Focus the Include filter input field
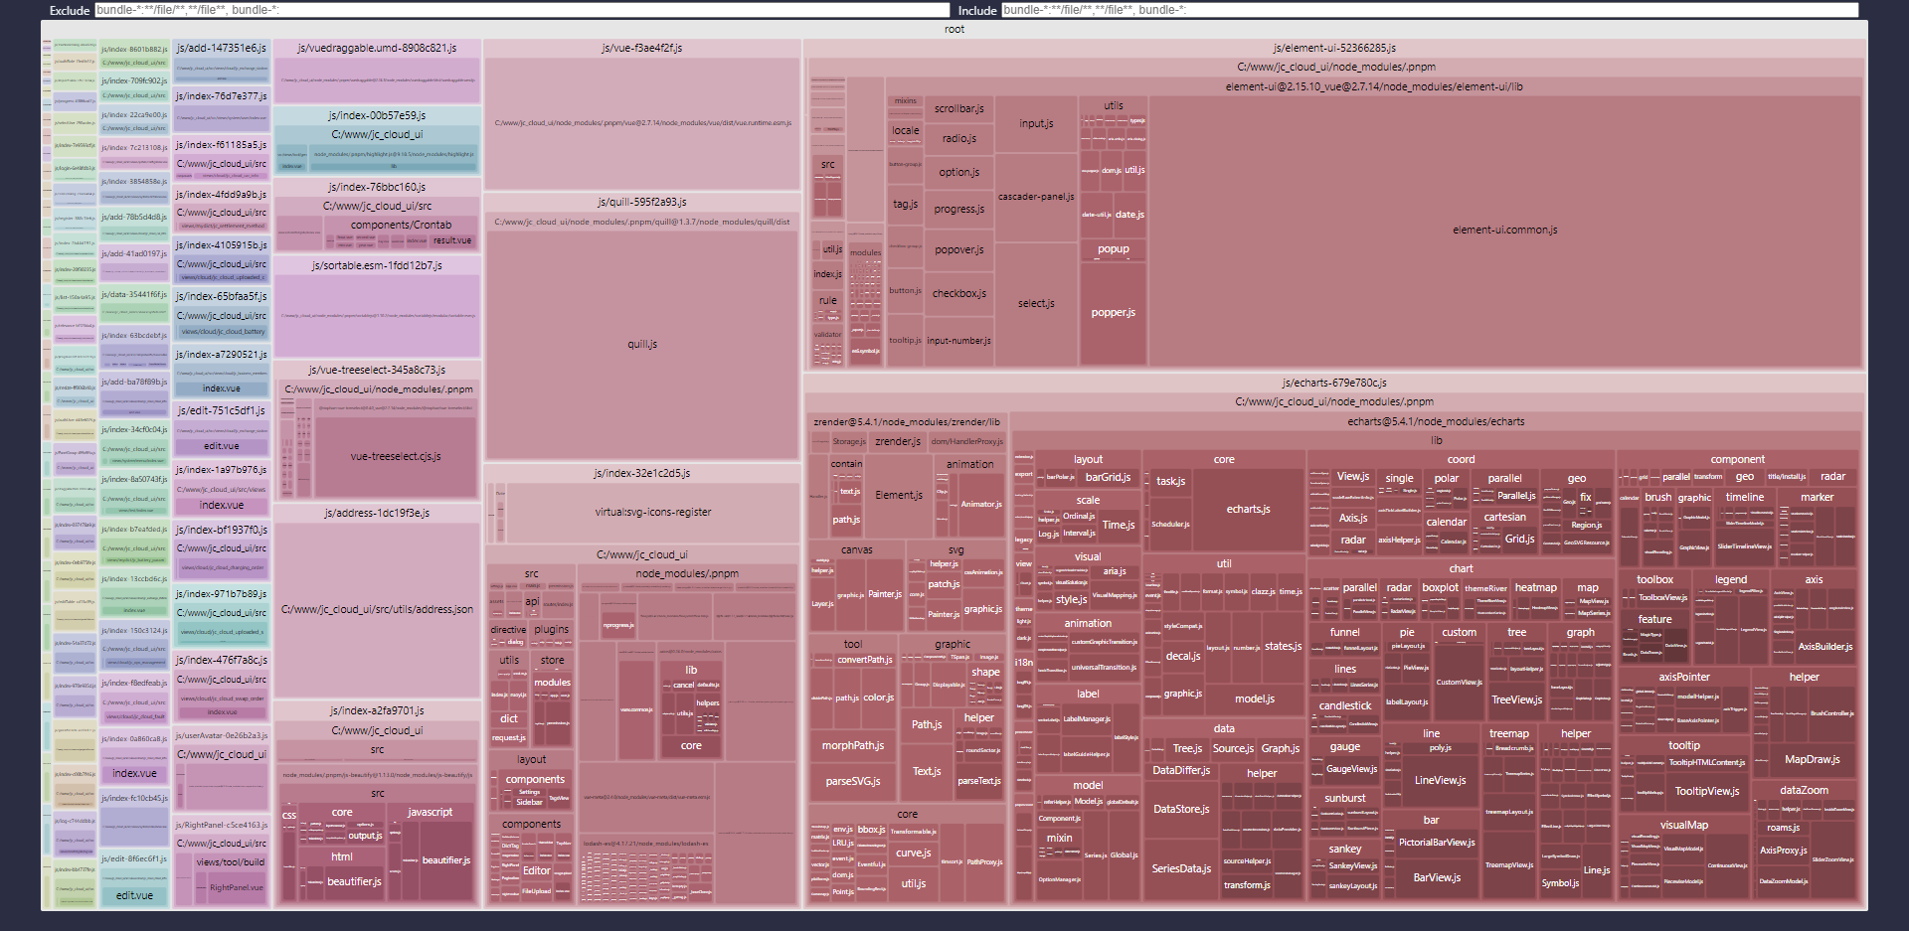 point(1430,10)
